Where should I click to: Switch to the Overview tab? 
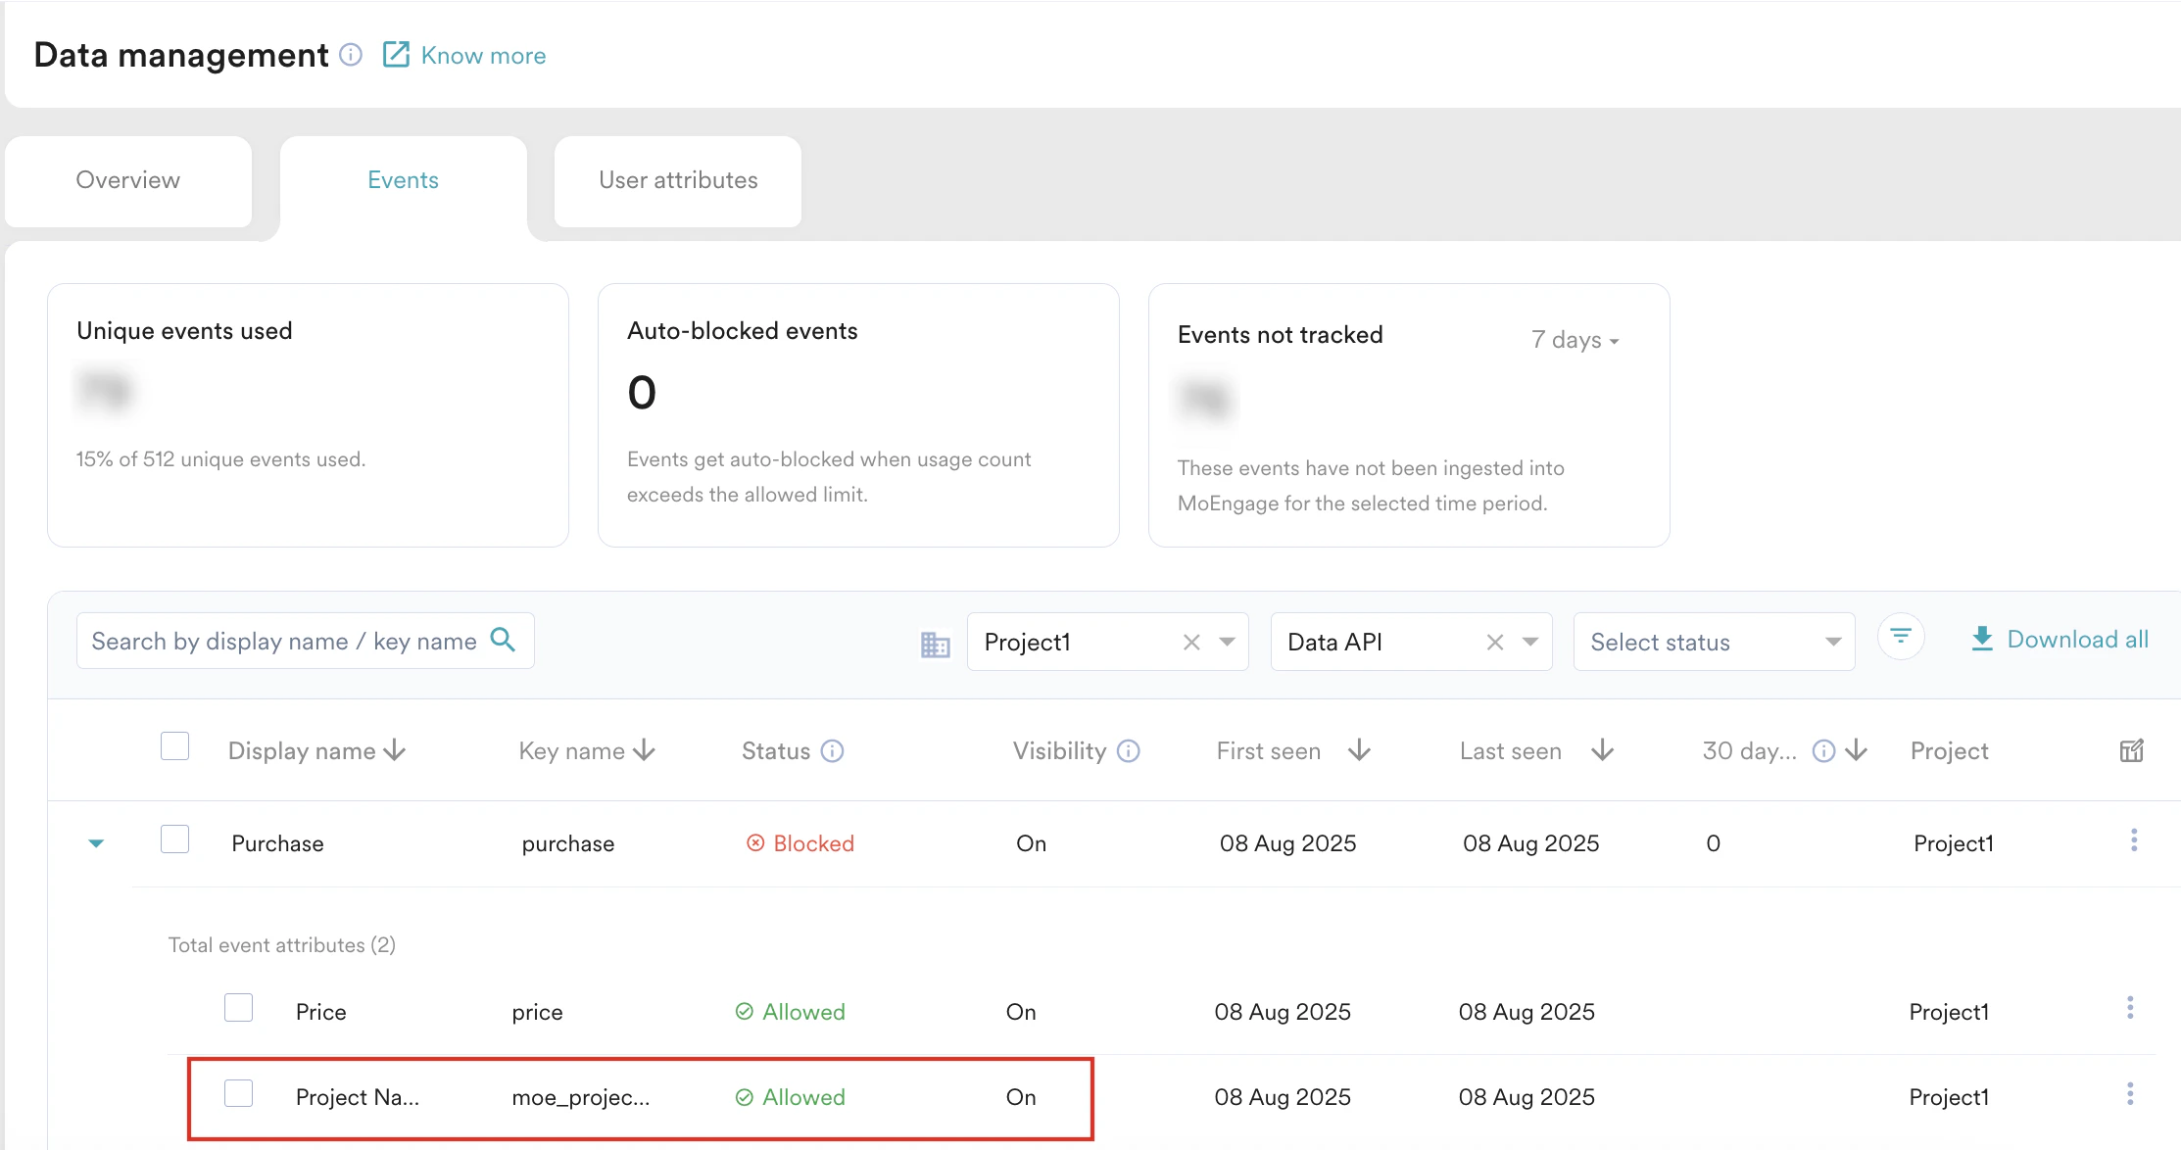[128, 180]
